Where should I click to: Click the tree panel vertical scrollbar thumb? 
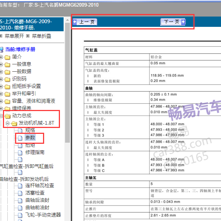67,83
